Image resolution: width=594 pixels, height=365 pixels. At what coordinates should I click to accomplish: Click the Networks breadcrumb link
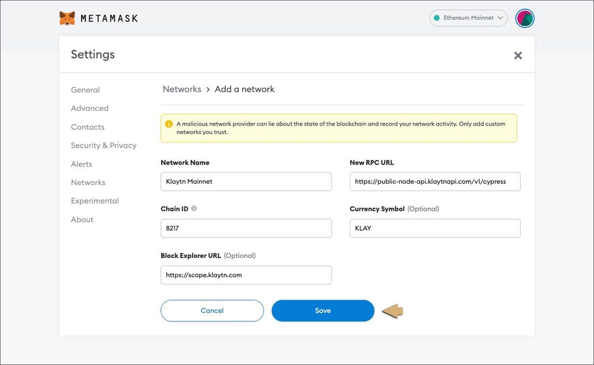tap(181, 89)
